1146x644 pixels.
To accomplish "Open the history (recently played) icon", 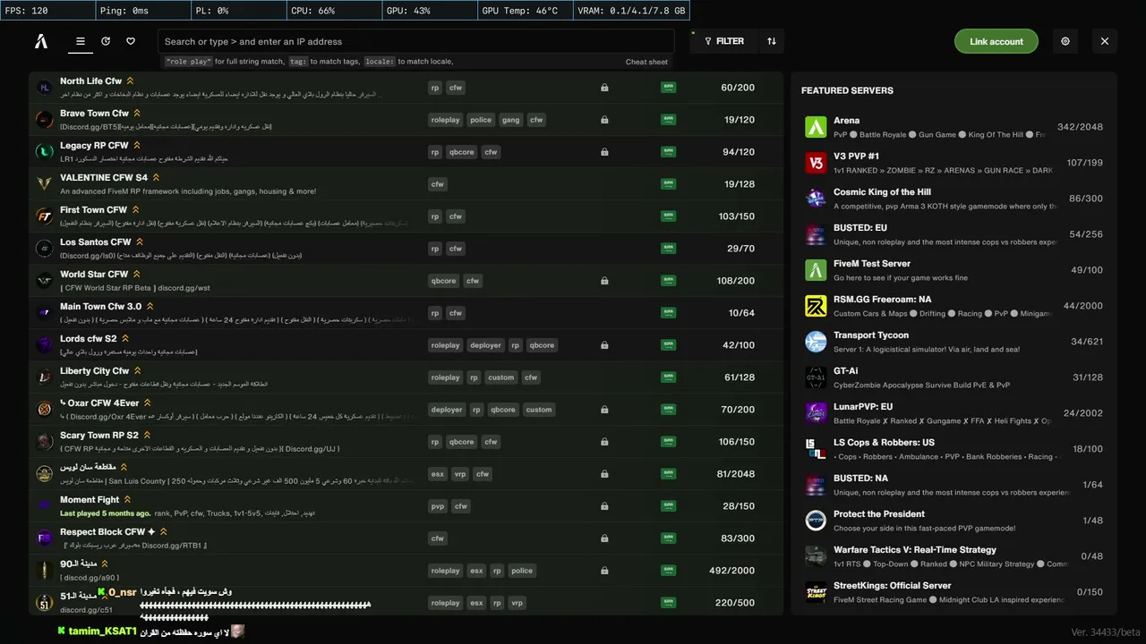I will pyautogui.click(x=106, y=41).
